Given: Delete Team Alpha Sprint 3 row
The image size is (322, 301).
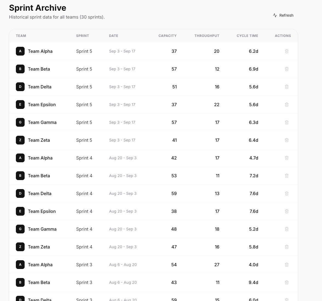Looking at the screenshot, I should 287,265.
